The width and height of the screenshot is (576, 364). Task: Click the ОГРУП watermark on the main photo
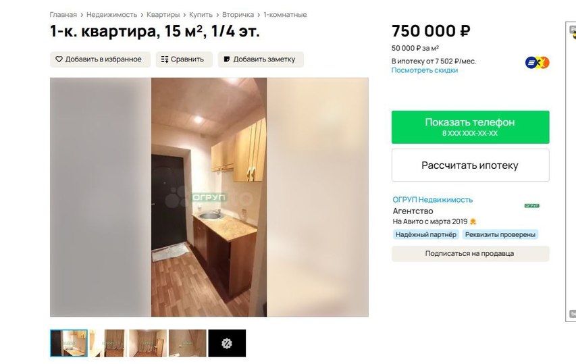(209, 197)
